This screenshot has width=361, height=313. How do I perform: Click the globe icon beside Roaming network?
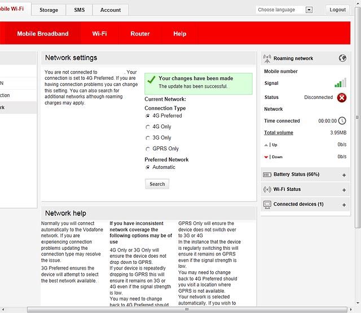(342, 58)
